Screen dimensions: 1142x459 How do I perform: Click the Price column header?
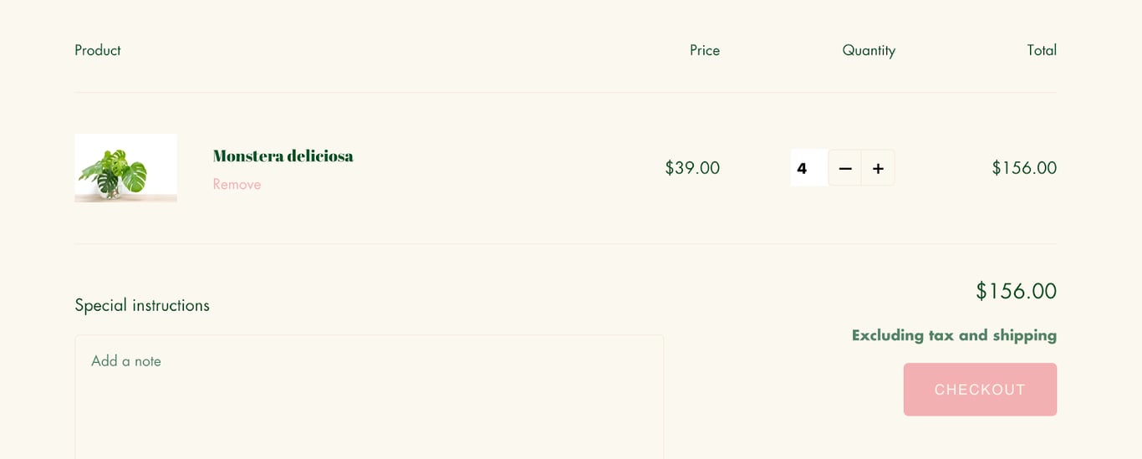(x=705, y=50)
